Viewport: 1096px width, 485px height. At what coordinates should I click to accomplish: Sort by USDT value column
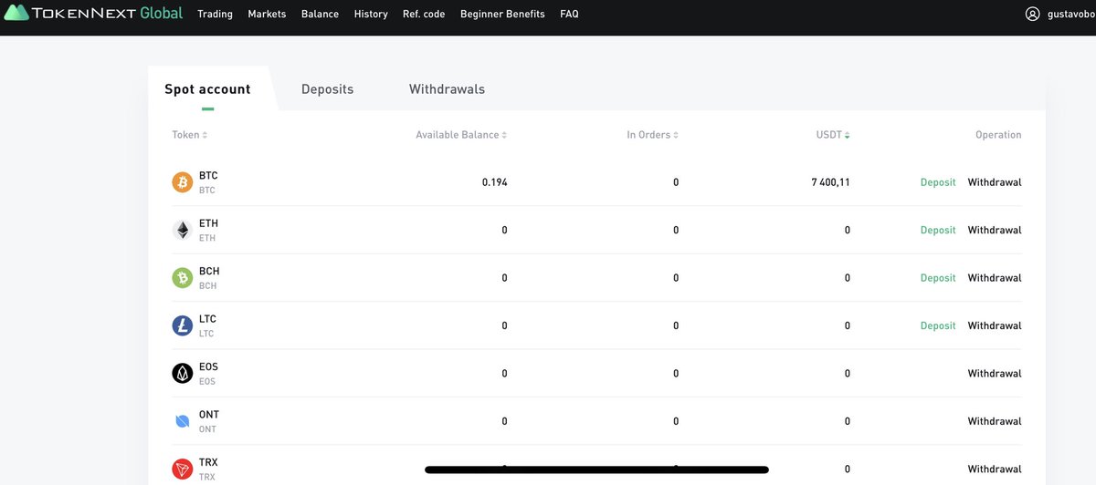tap(833, 135)
